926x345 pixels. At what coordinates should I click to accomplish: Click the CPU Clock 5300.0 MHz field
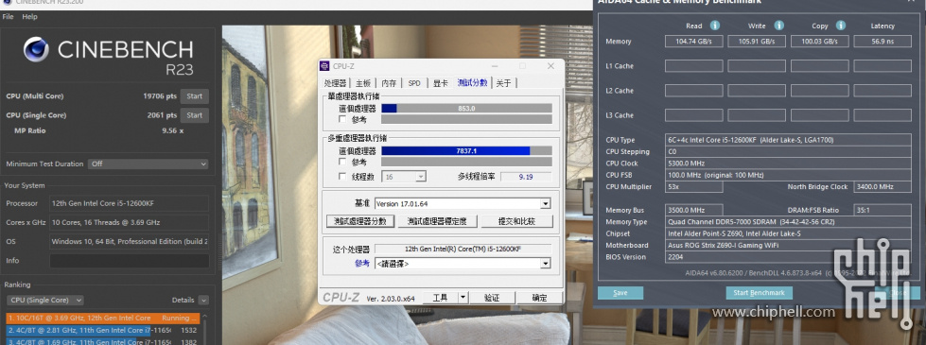pos(789,164)
